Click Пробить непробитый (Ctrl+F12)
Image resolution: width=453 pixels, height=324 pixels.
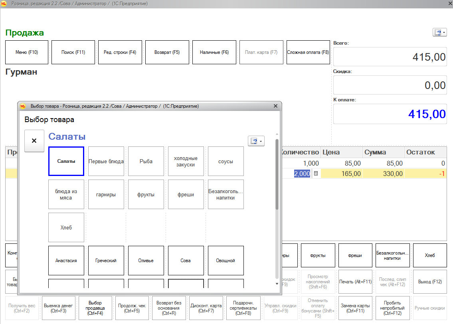[392, 308]
